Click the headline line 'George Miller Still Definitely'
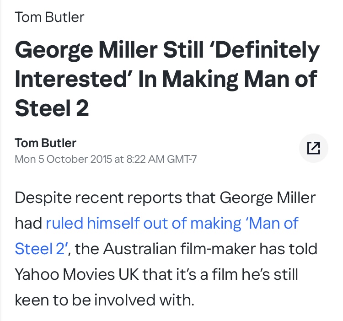 coord(167,50)
